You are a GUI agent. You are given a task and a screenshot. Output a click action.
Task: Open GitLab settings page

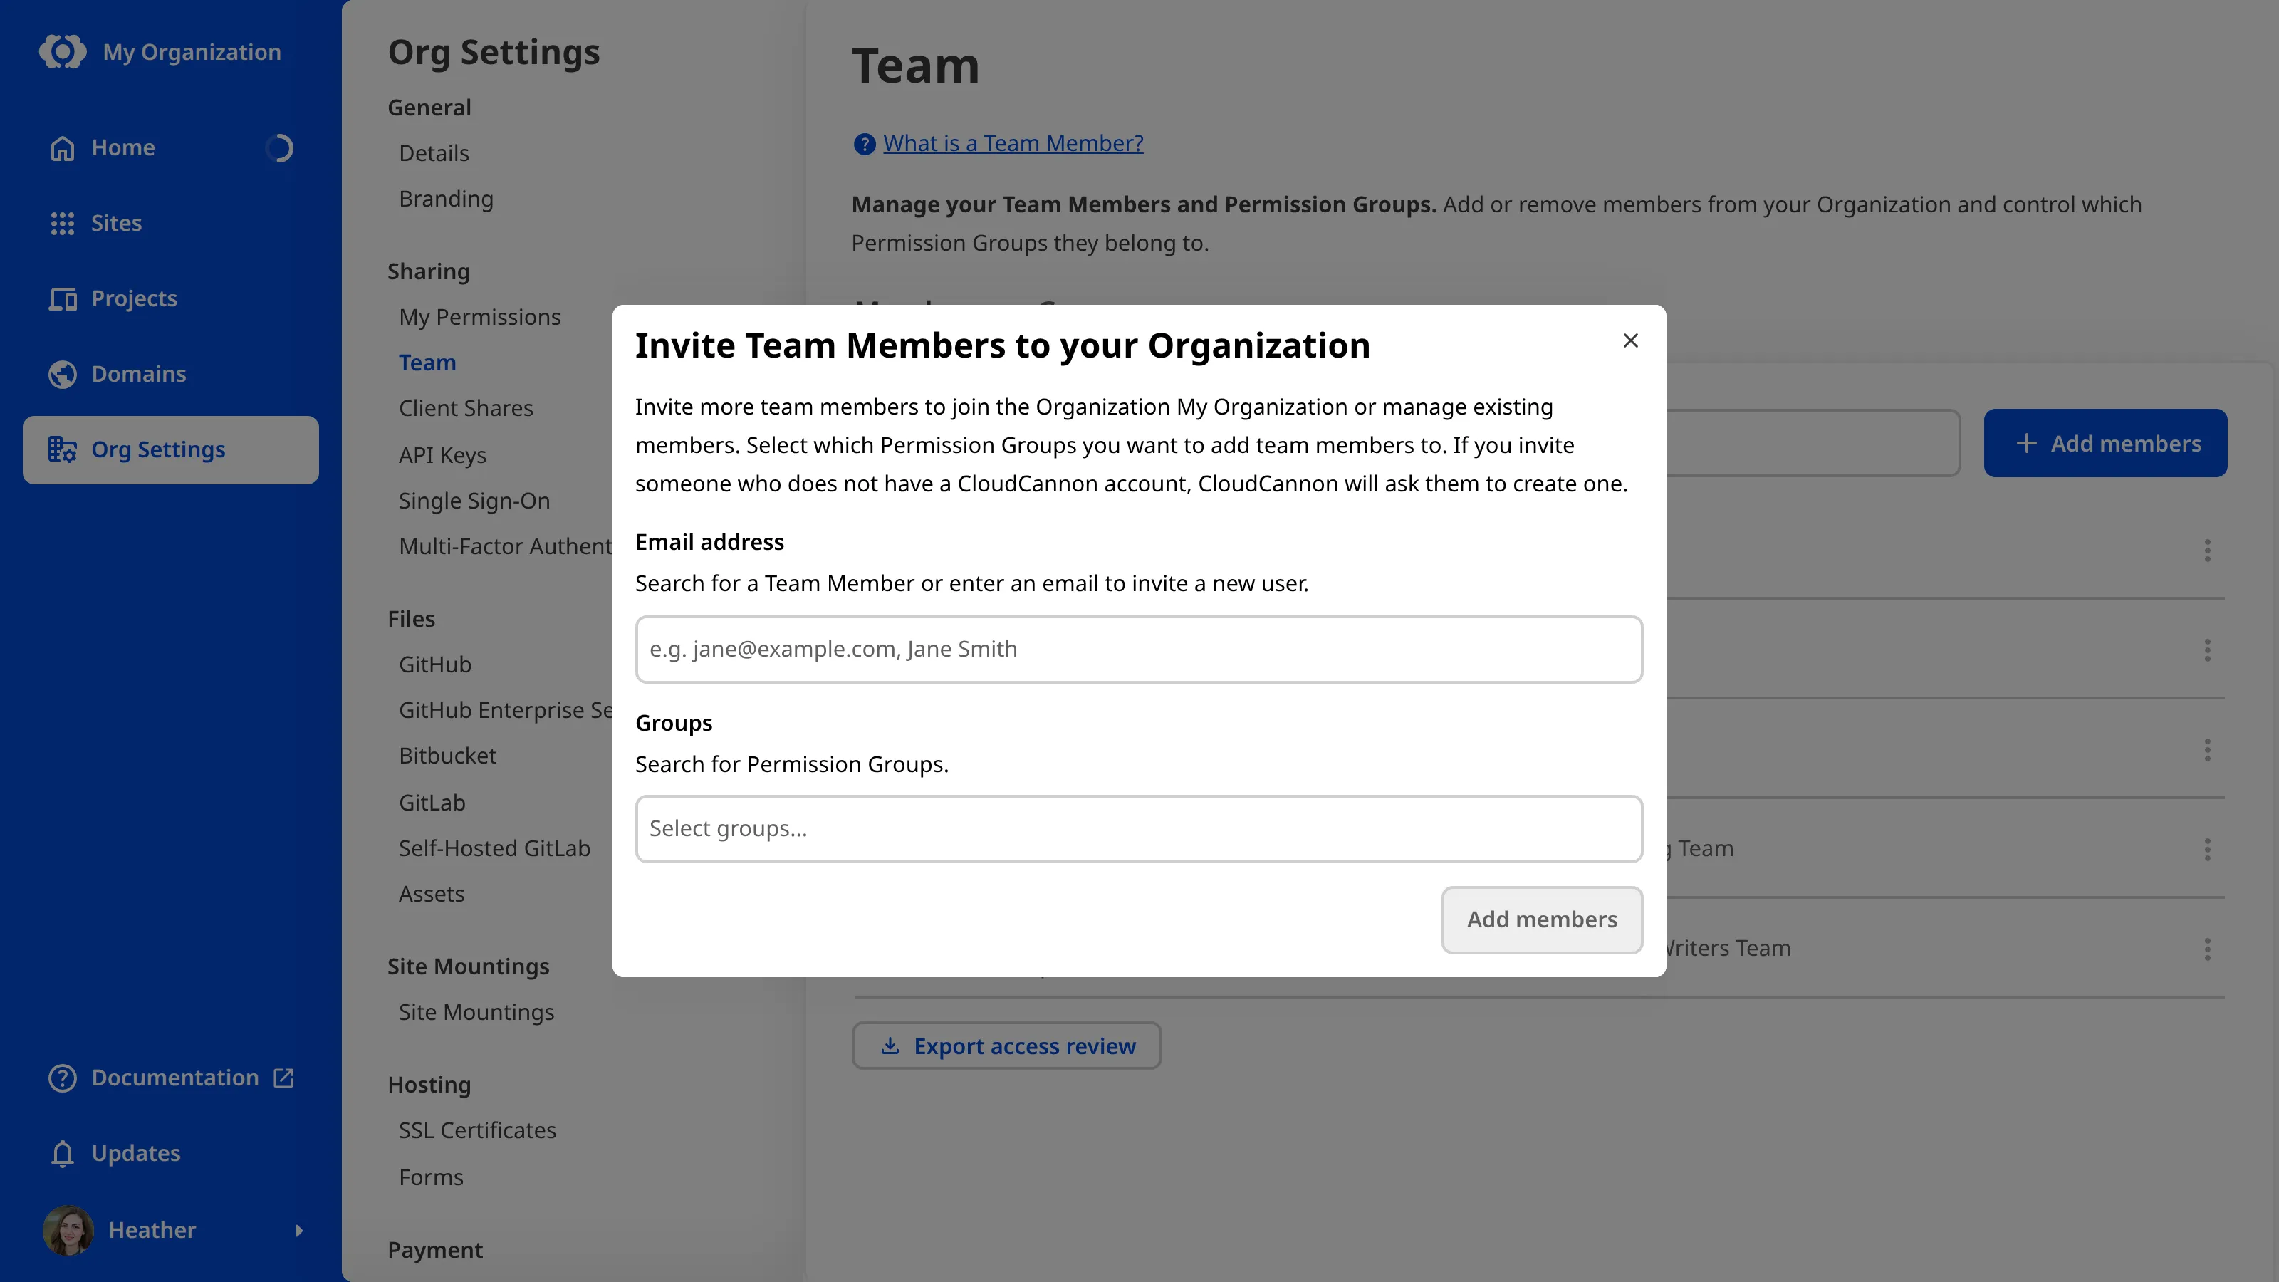coord(432,803)
